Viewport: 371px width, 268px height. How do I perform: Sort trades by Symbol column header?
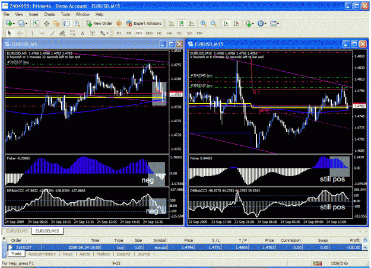160,240
